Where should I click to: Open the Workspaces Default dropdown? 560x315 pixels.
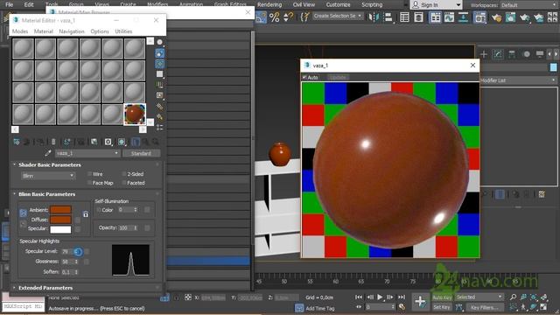click(529, 5)
